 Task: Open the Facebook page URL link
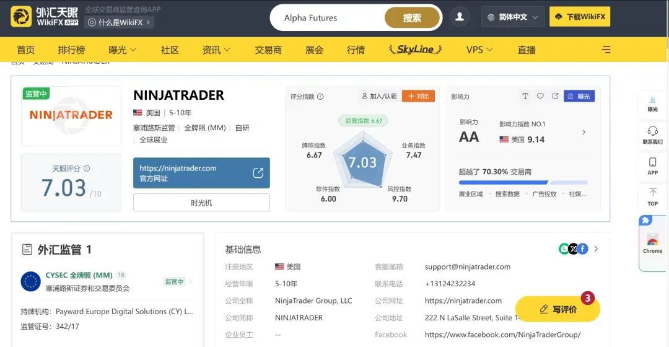tap(502, 335)
